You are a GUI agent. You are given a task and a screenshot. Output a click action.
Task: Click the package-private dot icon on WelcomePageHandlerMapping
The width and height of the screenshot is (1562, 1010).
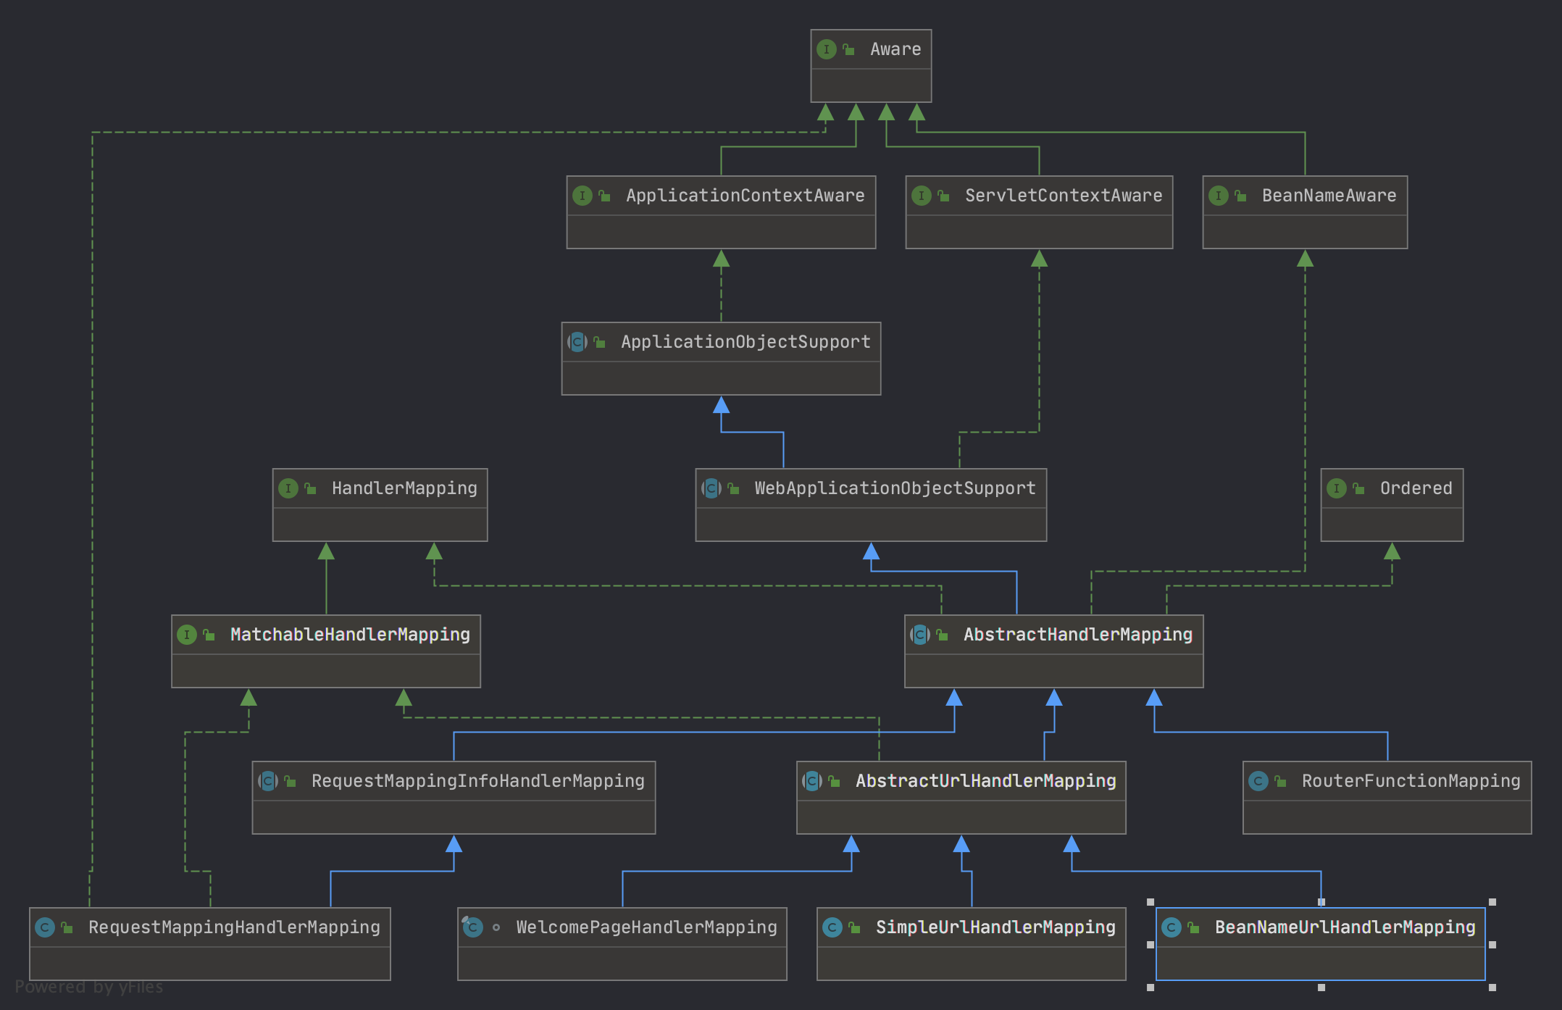(x=496, y=927)
